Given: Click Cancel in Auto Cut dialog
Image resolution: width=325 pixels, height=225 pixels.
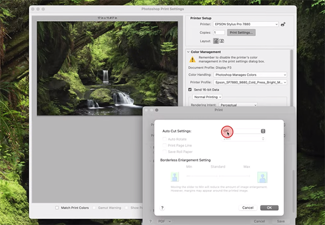Looking at the screenshot, I should pyautogui.click(x=248, y=208).
